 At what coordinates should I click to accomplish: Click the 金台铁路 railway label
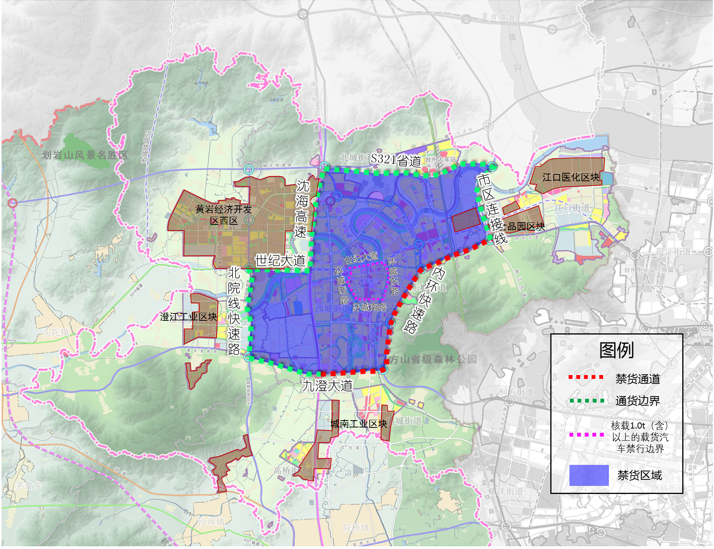[x=498, y=17]
